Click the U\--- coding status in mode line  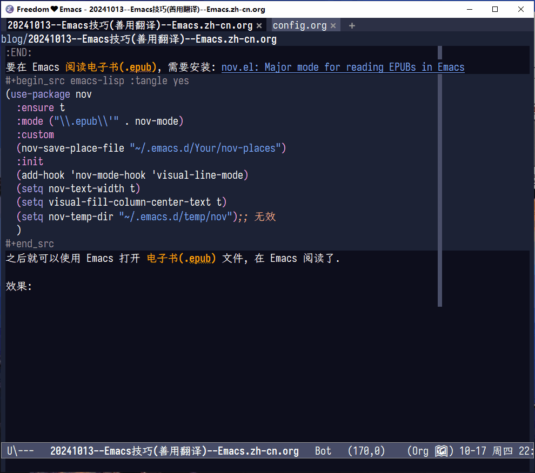21,451
